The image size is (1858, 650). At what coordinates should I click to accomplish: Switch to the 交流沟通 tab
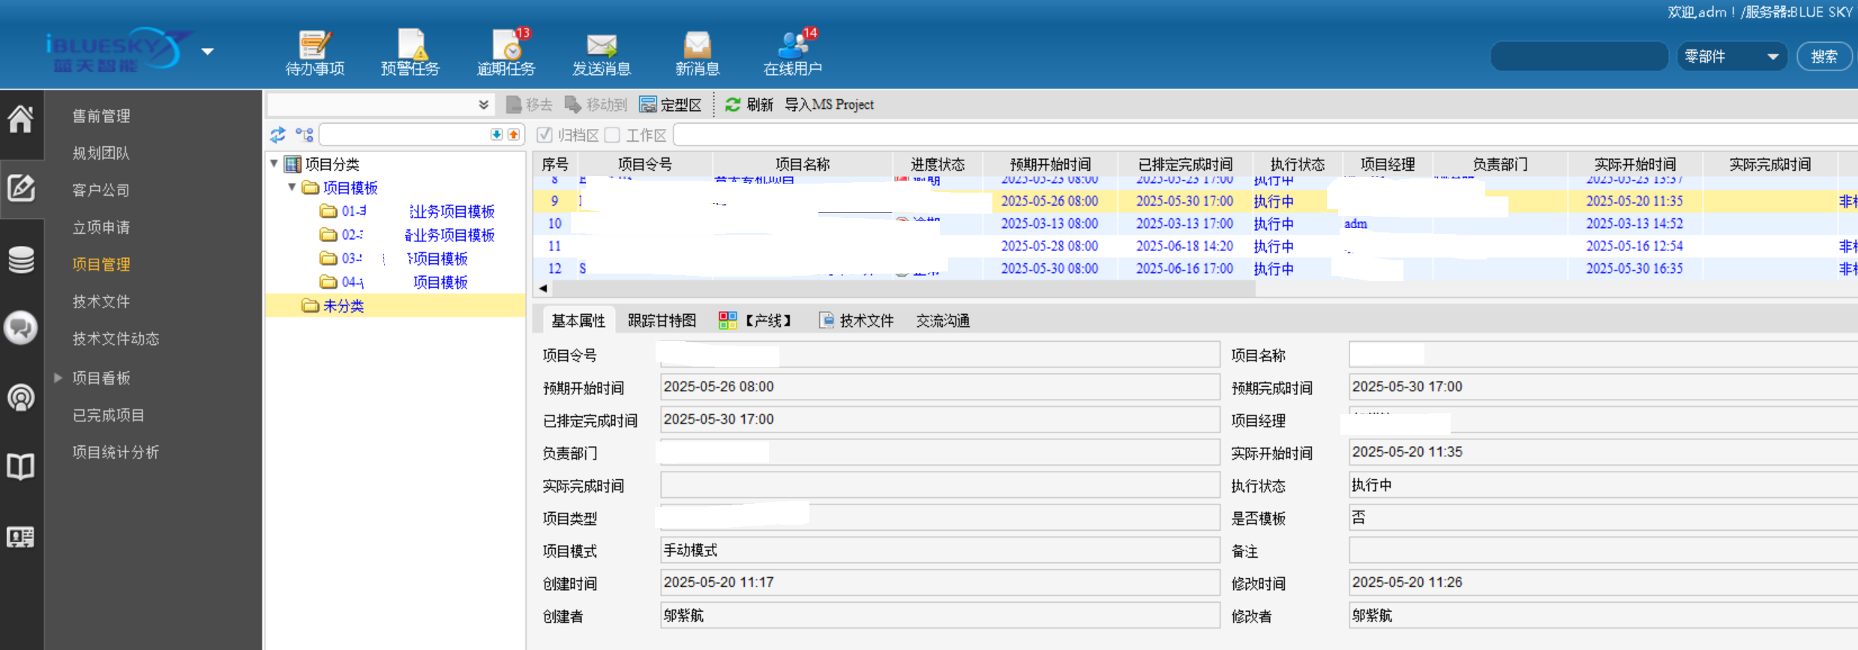pyautogui.click(x=943, y=321)
